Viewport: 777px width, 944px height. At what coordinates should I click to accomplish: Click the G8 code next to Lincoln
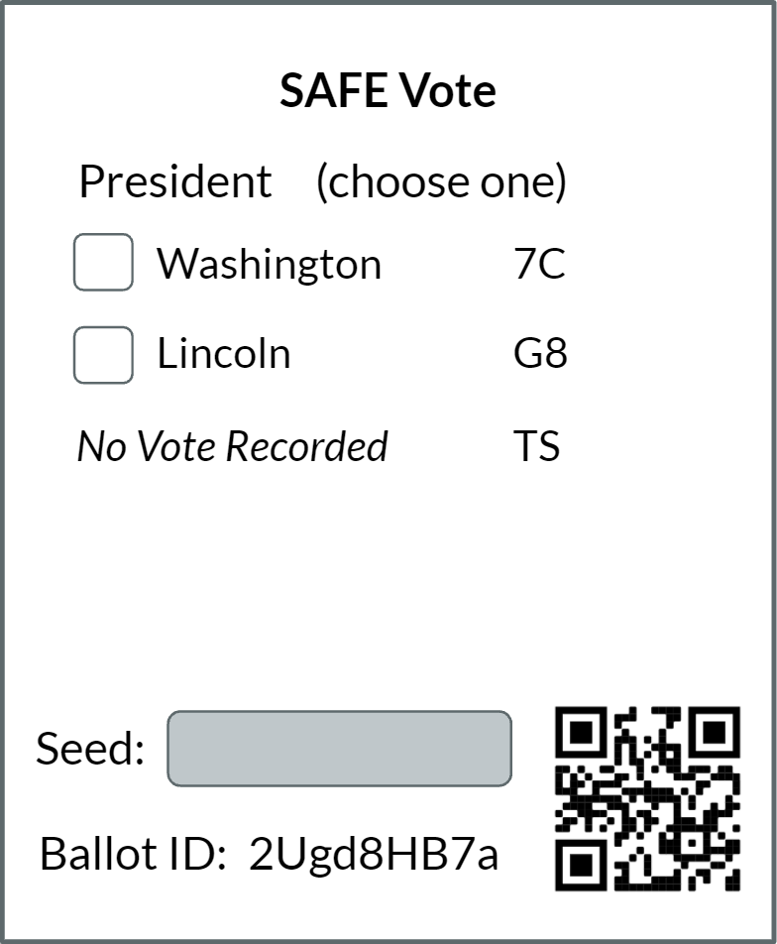coord(540,353)
